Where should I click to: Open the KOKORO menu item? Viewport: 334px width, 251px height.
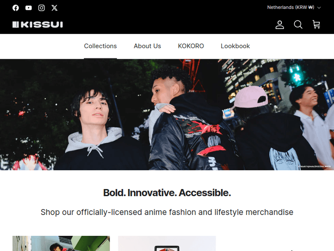pyautogui.click(x=191, y=46)
